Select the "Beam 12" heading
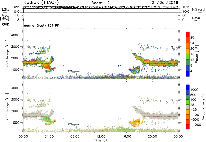Image resolution: width=206 pixels, height=142 pixels. coord(100,3)
